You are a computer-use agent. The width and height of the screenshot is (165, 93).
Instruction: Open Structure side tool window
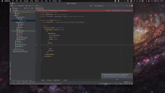(x=10, y=65)
